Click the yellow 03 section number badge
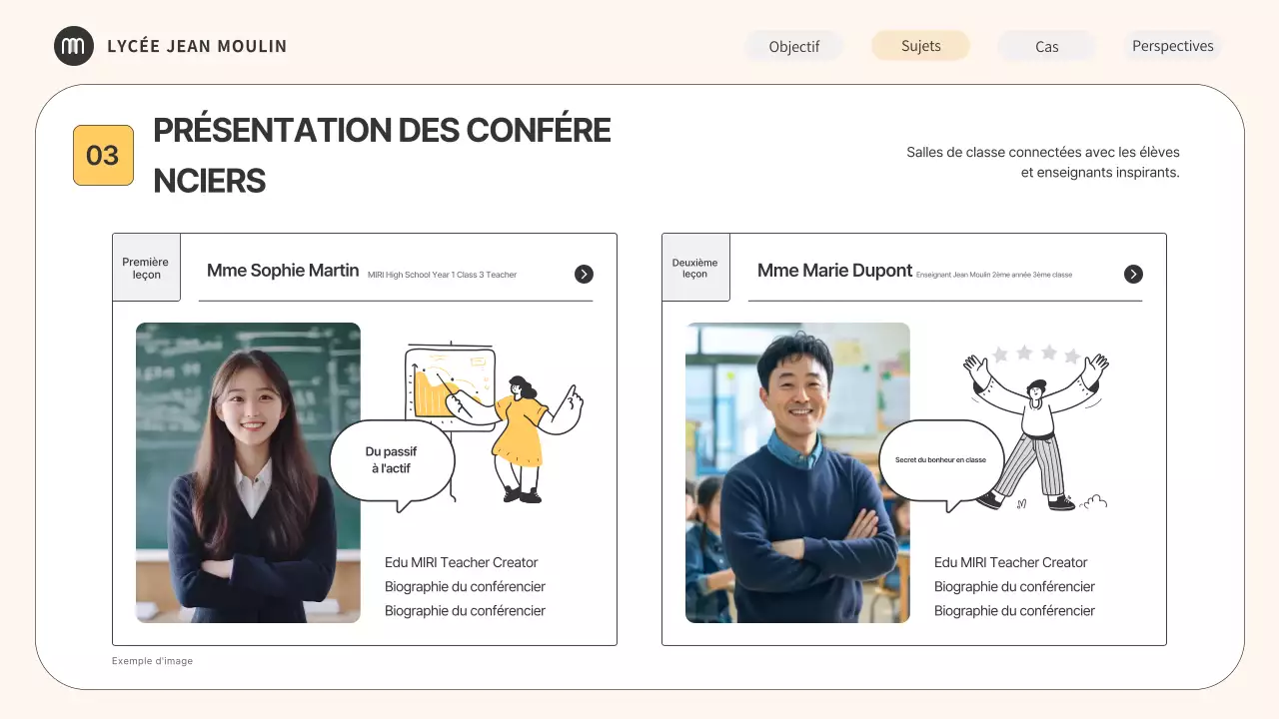1279x719 pixels. click(103, 155)
